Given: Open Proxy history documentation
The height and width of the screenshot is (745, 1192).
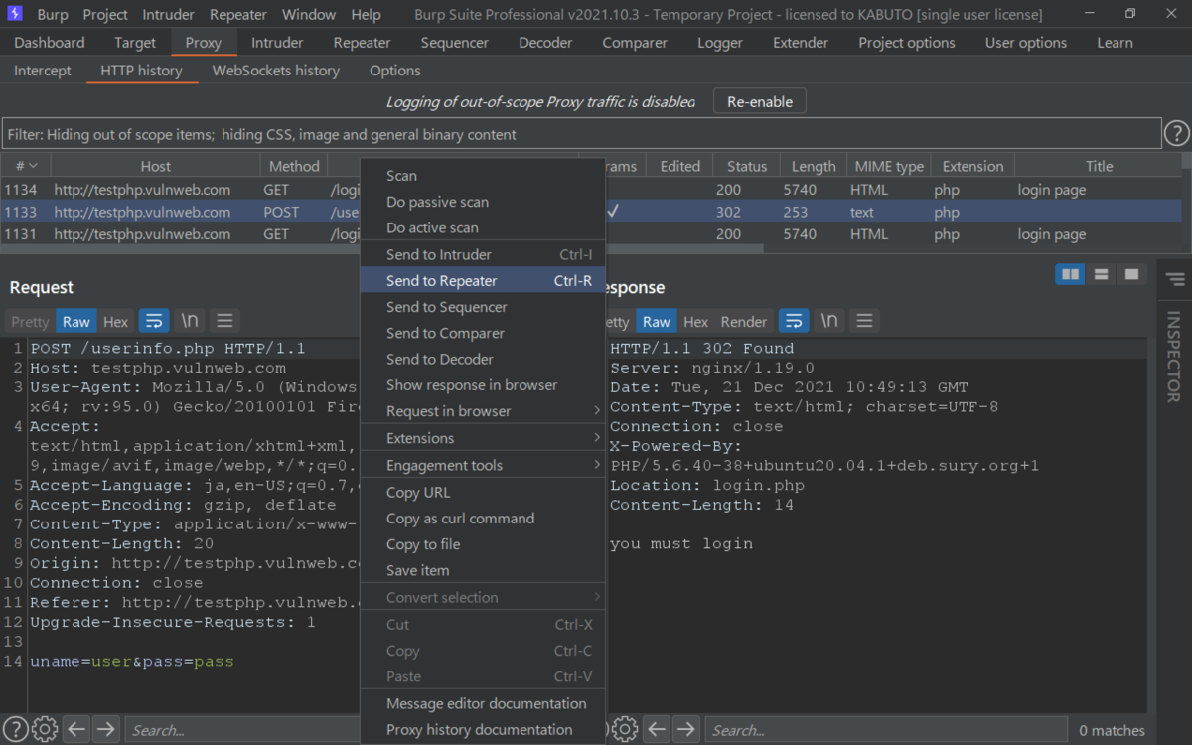Looking at the screenshot, I should (x=483, y=729).
